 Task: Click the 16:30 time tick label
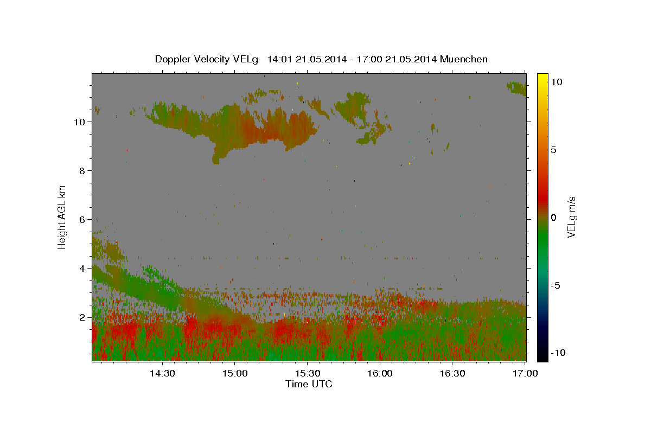click(x=452, y=373)
